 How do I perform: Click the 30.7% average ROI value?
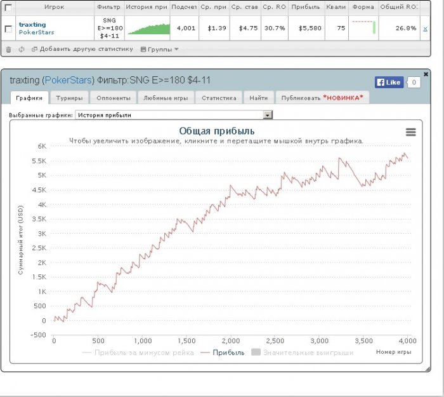(x=275, y=29)
